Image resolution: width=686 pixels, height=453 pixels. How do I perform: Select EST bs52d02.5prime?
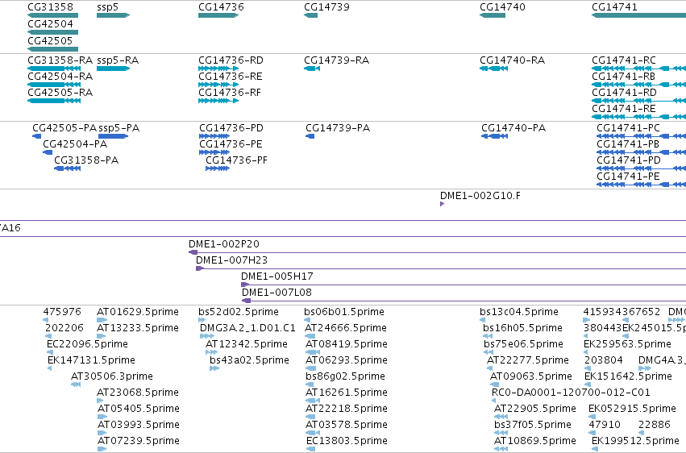[202, 321]
